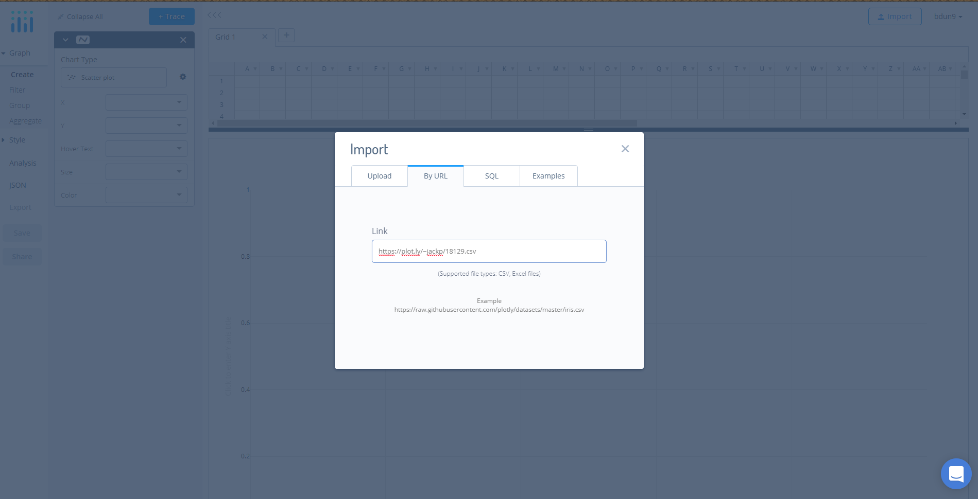Viewport: 978px width, 499px height.
Task: Select the Grid 1 tab
Action: pyautogui.click(x=226, y=37)
